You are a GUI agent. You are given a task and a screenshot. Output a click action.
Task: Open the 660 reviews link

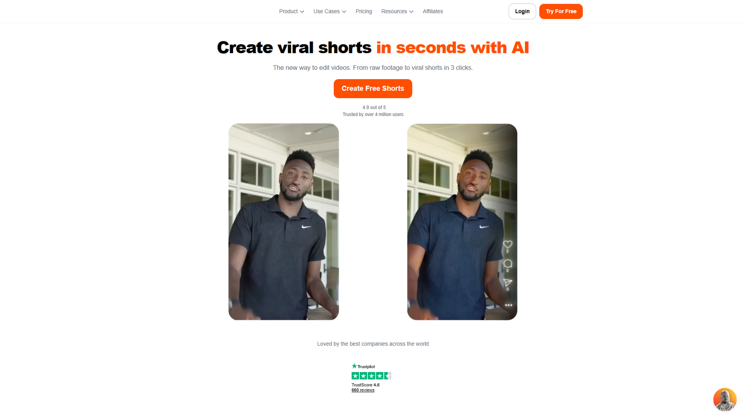tap(363, 390)
